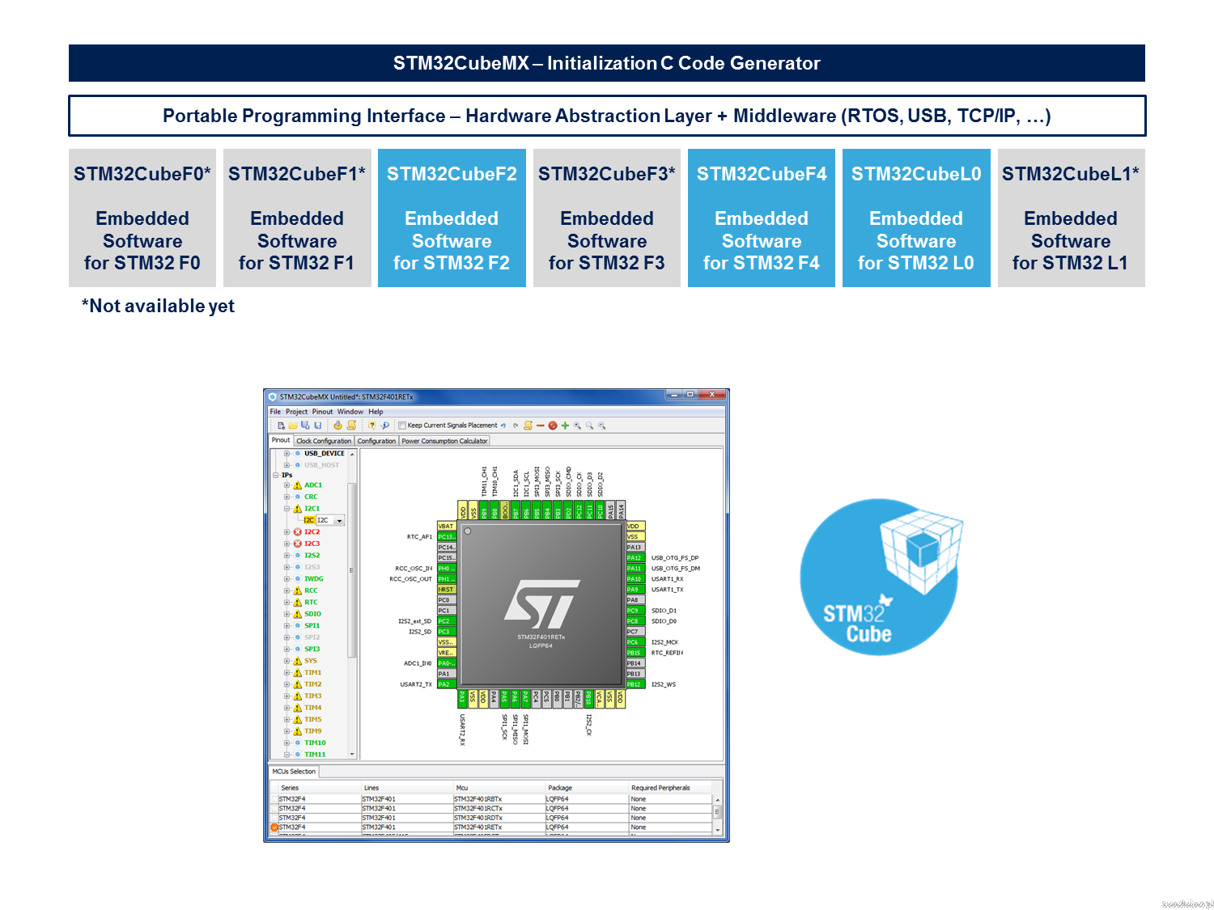Click the PA2 pin on the chip

(444, 684)
